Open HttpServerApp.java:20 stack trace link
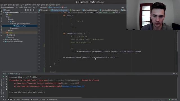 73,86
